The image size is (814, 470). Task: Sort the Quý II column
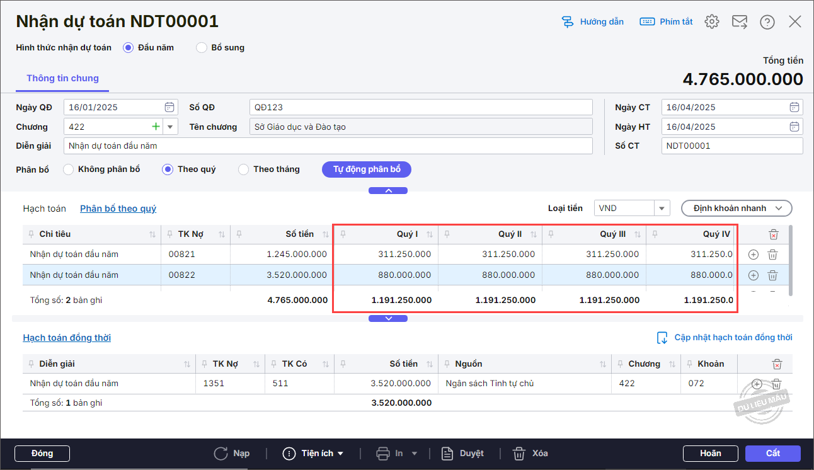coord(534,234)
